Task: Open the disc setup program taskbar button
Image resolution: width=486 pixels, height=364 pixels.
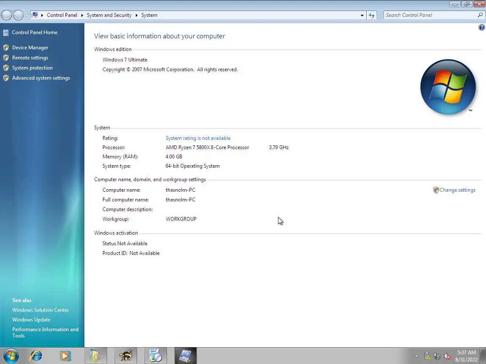Action: coord(156,356)
